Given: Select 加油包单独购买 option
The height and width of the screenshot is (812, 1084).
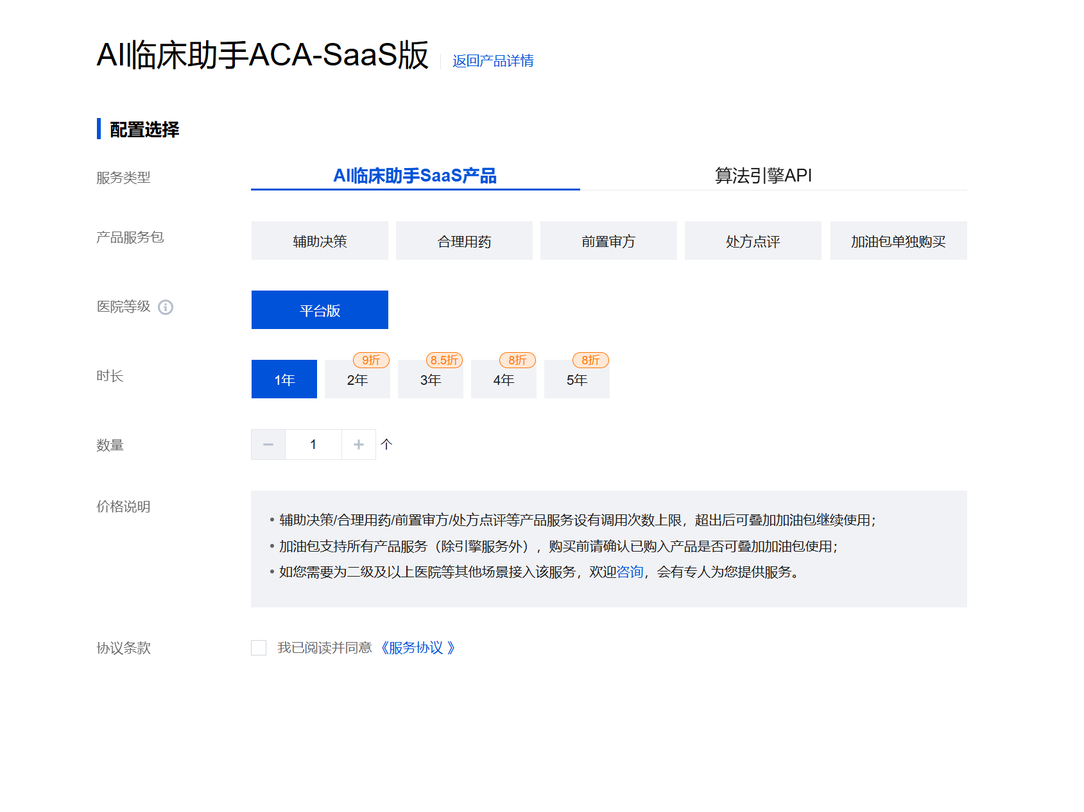Looking at the screenshot, I should tap(898, 241).
